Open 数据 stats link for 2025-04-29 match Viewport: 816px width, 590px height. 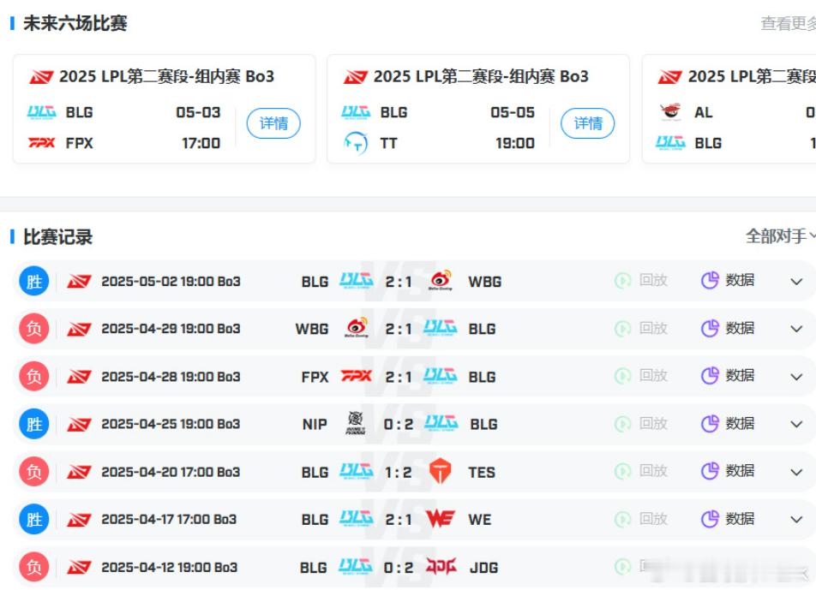click(740, 328)
